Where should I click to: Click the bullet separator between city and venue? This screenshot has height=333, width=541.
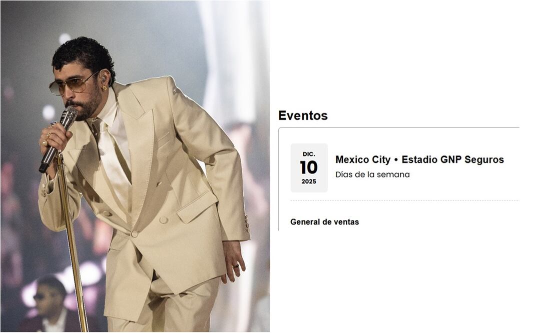(x=396, y=160)
